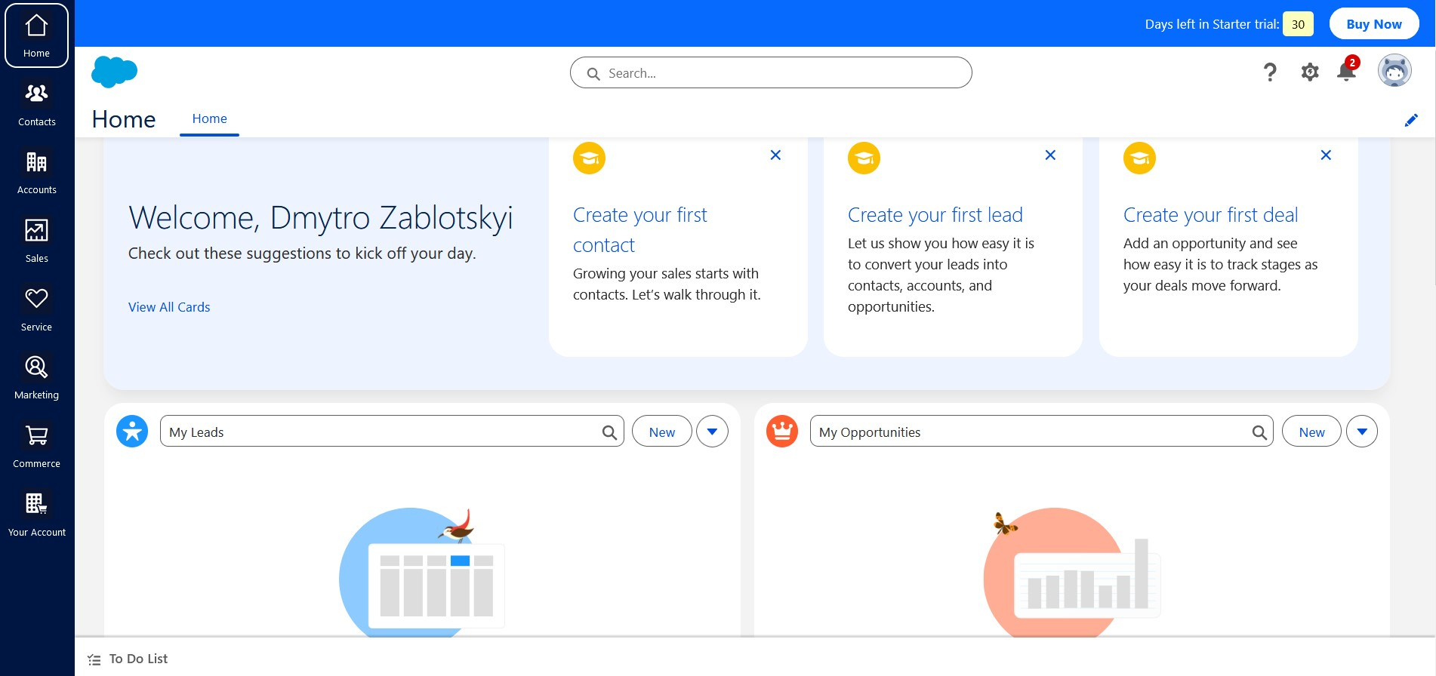
Task: Open Contacts in the sidebar
Action: [x=36, y=104]
